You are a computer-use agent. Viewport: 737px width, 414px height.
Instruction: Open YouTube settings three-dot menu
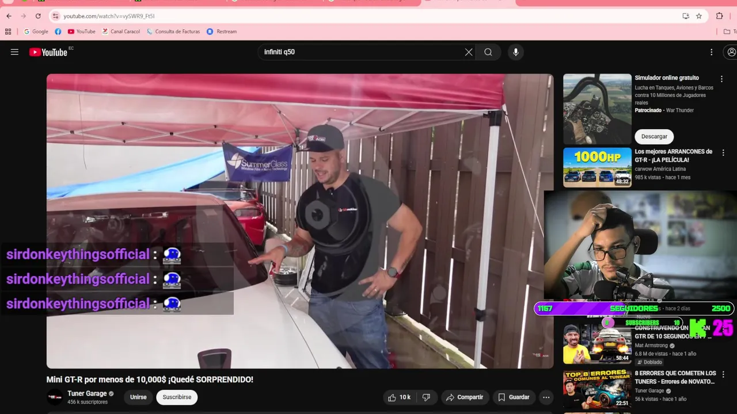[711, 52]
